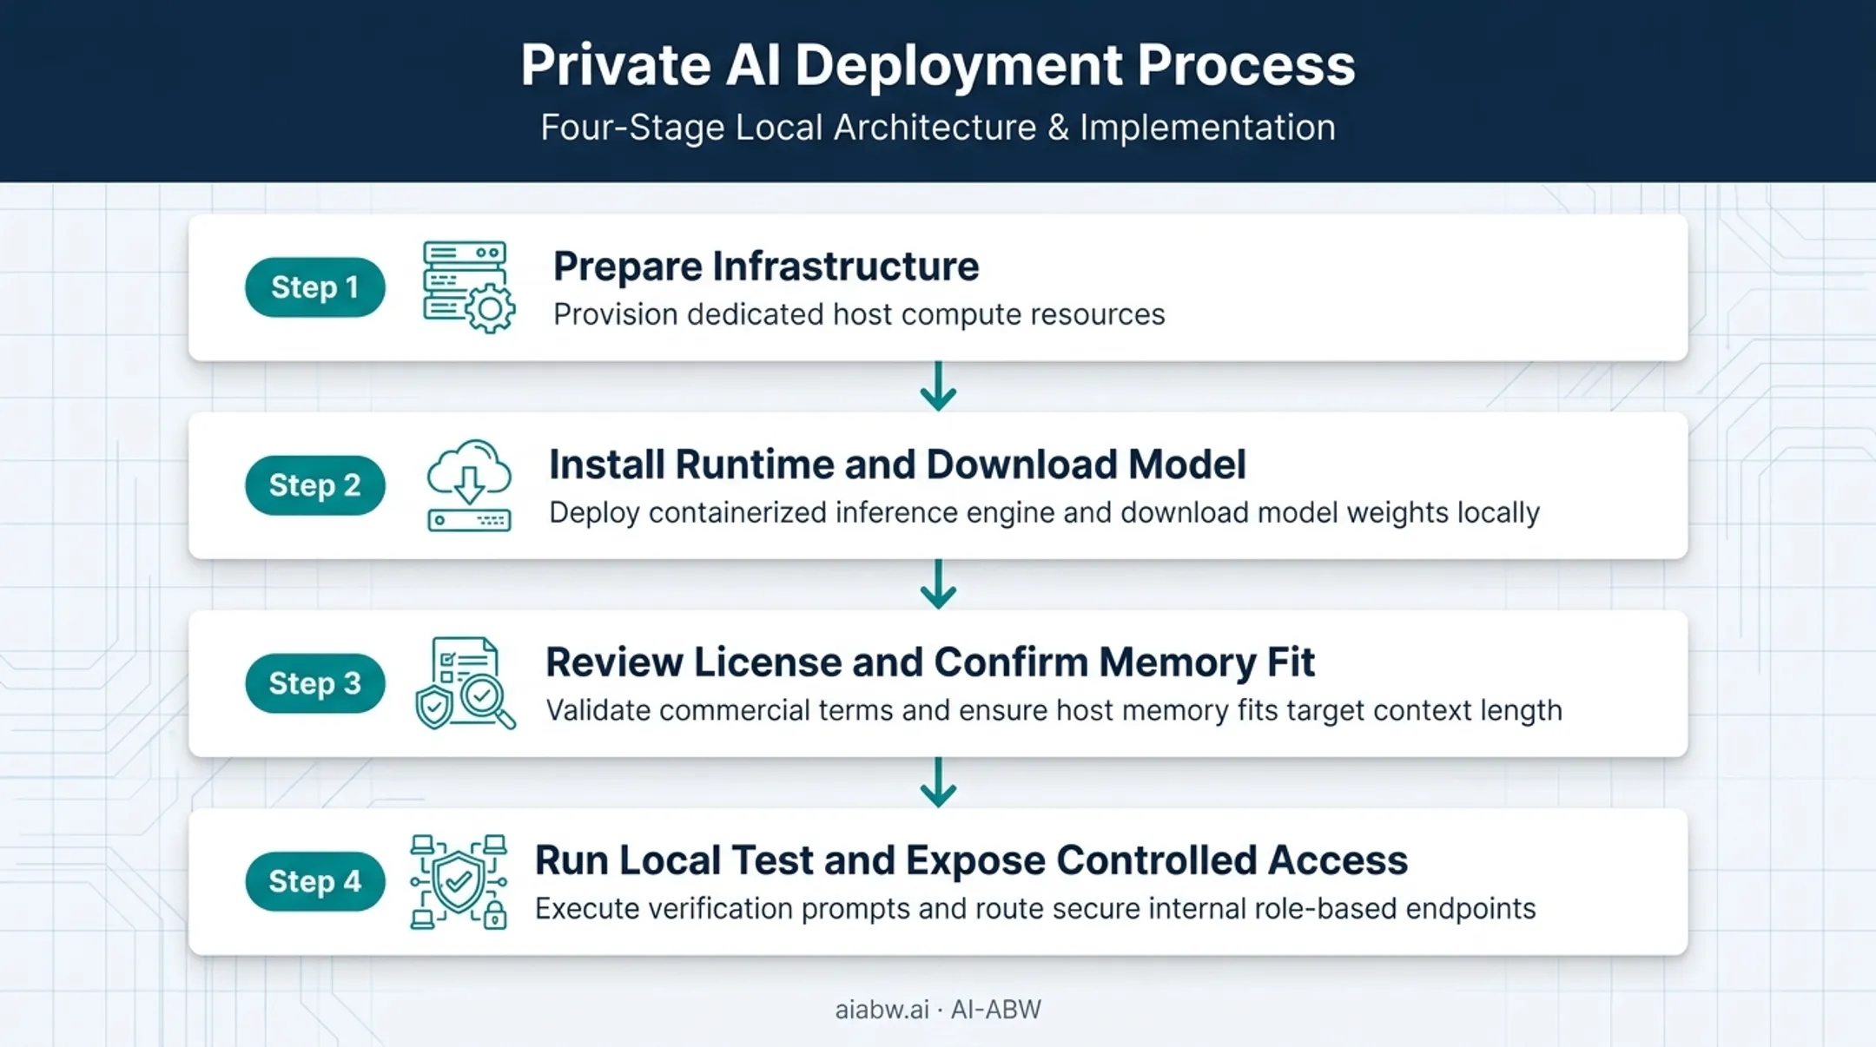Click the heading Prepare Infrastructure
This screenshot has width=1876, height=1047.
pos(766,266)
